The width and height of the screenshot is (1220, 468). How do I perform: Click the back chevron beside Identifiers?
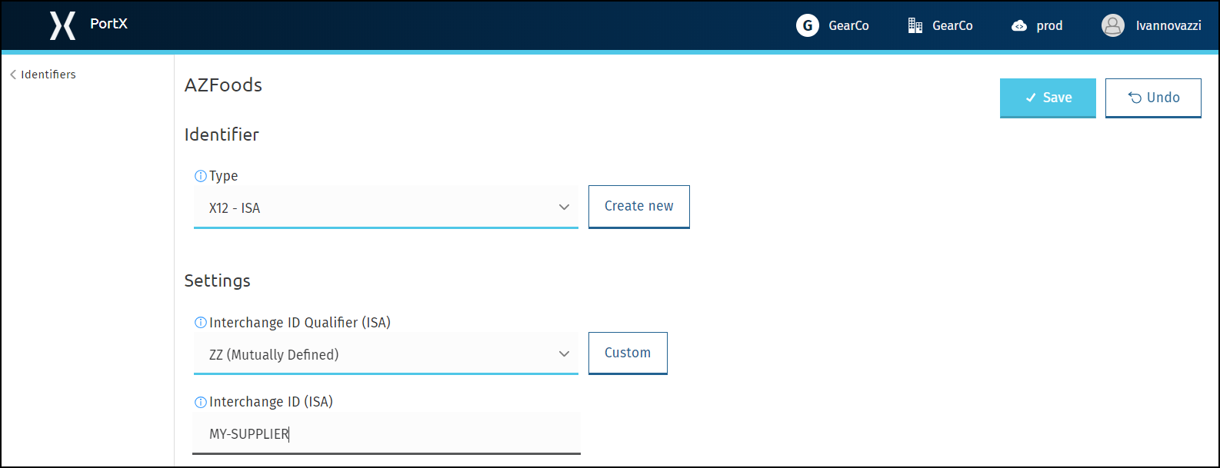click(x=13, y=75)
